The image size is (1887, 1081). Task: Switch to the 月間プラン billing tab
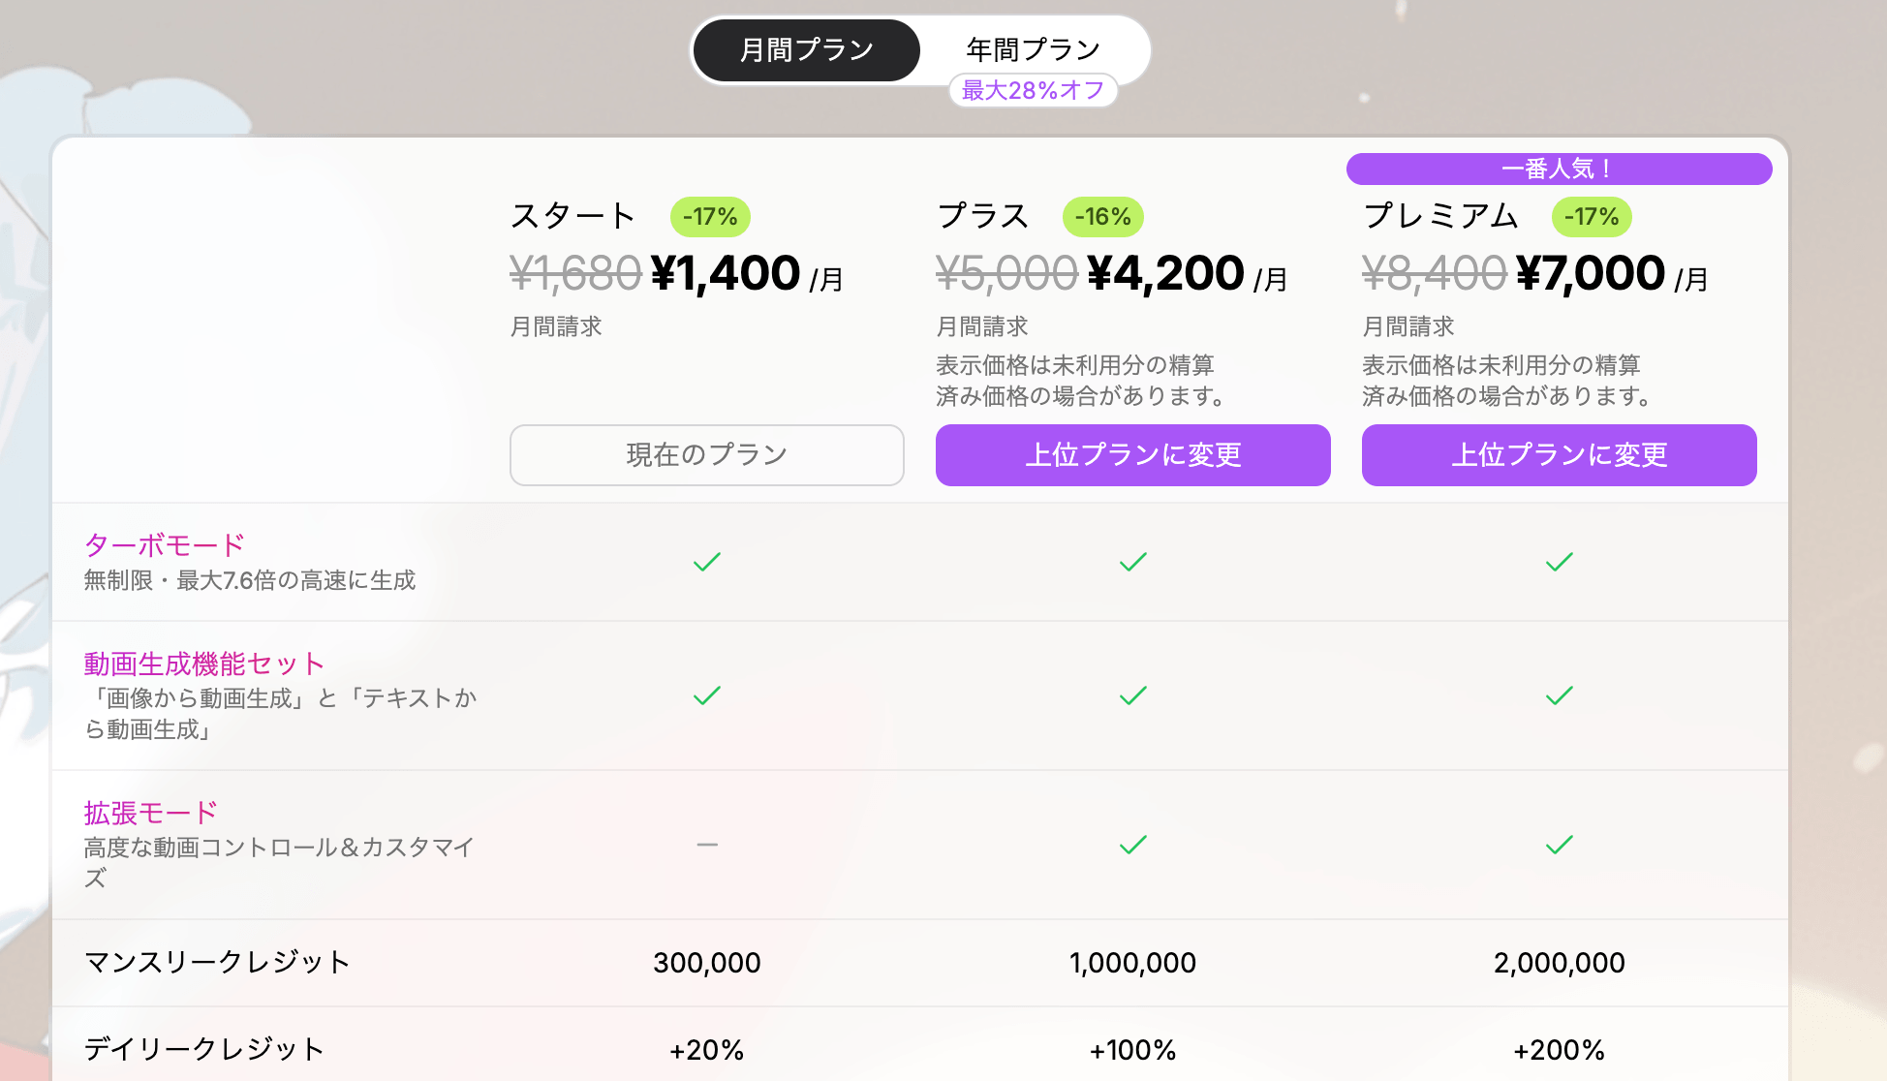click(x=806, y=49)
